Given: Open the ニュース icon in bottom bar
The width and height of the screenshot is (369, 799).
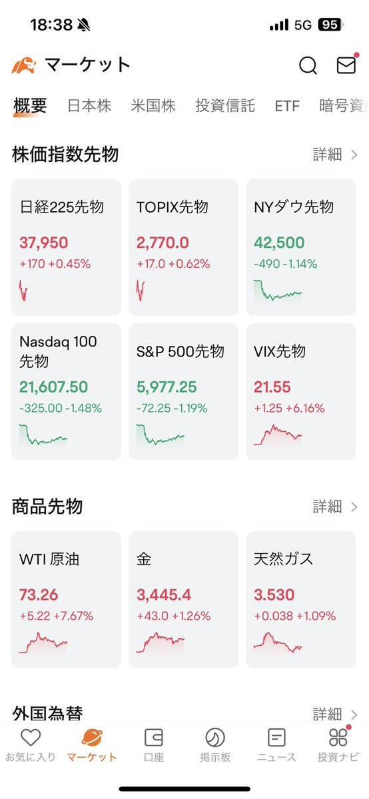Looking at the screenshot, I should pyautogui.click(x=276, y=737).
